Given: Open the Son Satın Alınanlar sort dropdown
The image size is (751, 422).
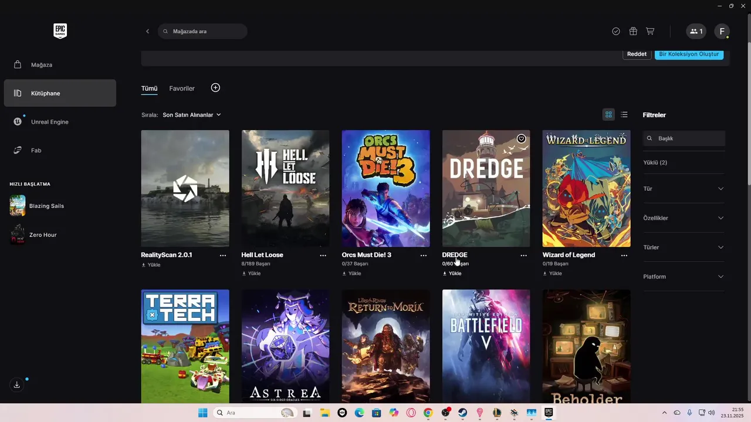Looking at the screenshot, I should (x=192, y=115).
